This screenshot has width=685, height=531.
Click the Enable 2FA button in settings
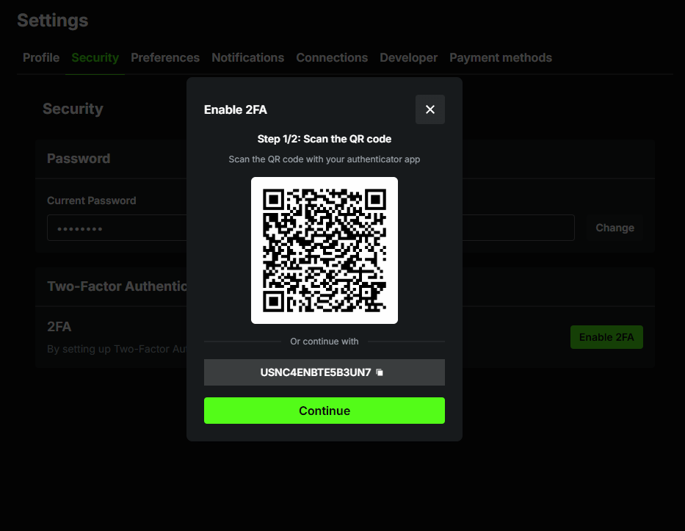pyautogui.click(x=606, y=337)
